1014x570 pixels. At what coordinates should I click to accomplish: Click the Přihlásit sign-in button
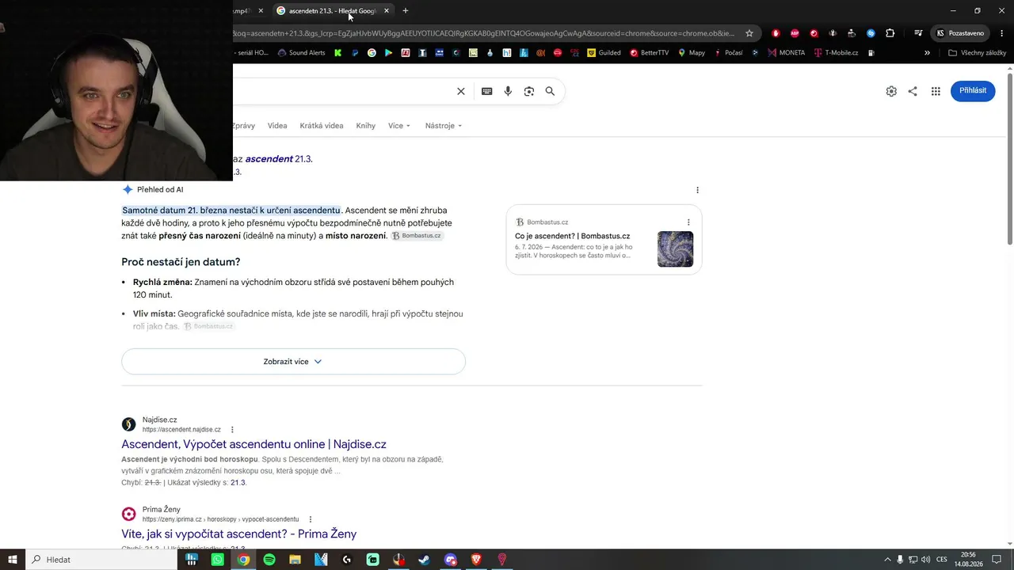973,90
